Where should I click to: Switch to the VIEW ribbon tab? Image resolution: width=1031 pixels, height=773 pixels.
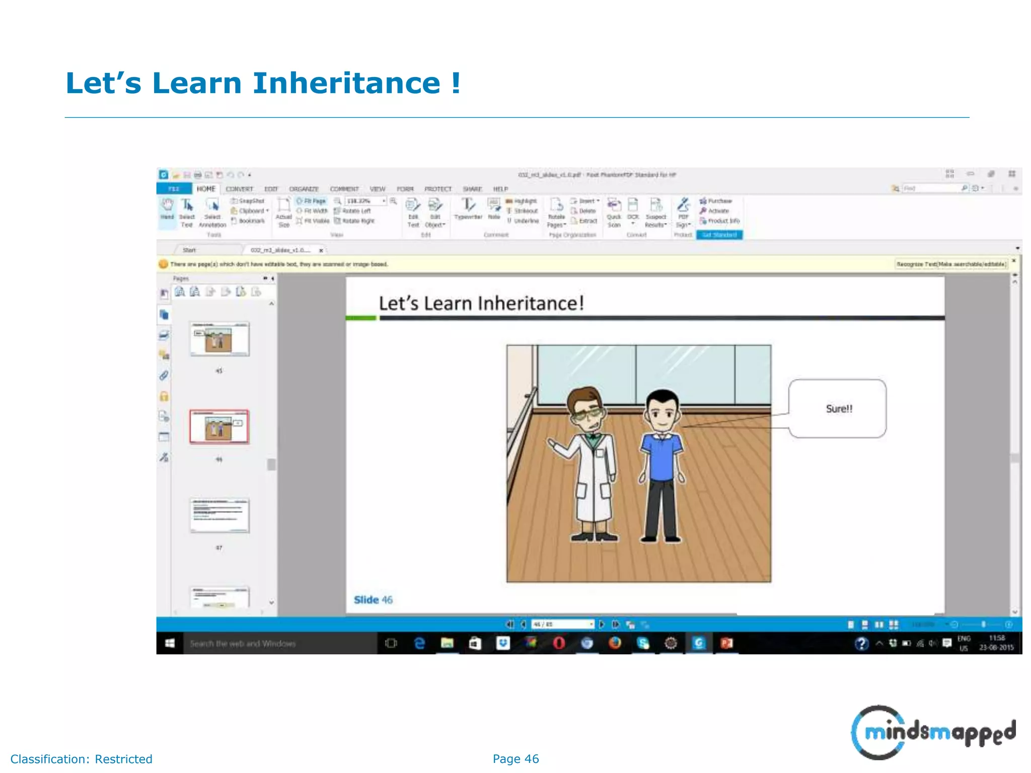378,189
